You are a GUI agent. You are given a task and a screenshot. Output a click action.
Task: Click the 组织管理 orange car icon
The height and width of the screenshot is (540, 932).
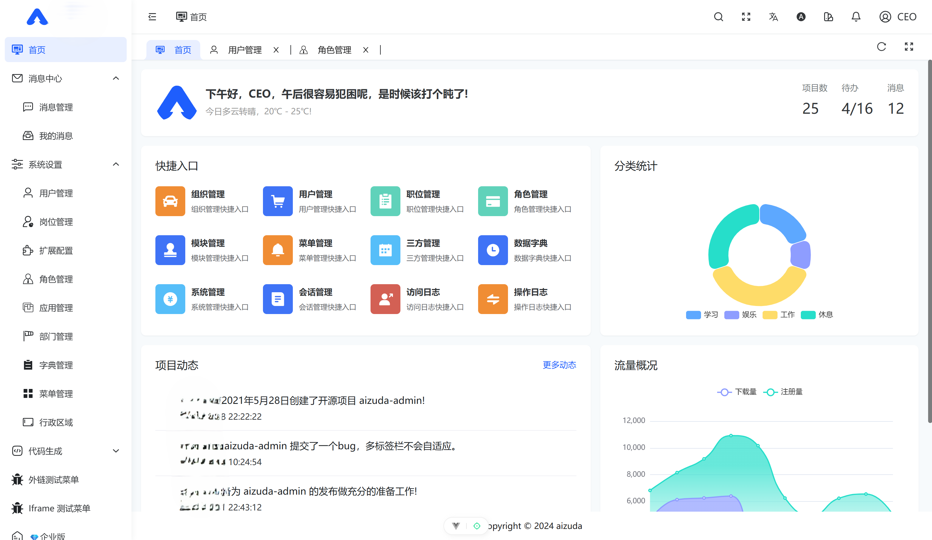pos(170,201)
